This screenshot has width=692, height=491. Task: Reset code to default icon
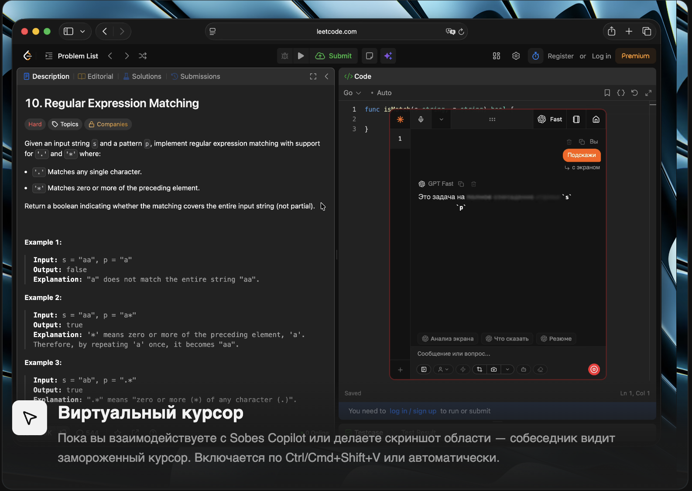[x=634, y=93]
